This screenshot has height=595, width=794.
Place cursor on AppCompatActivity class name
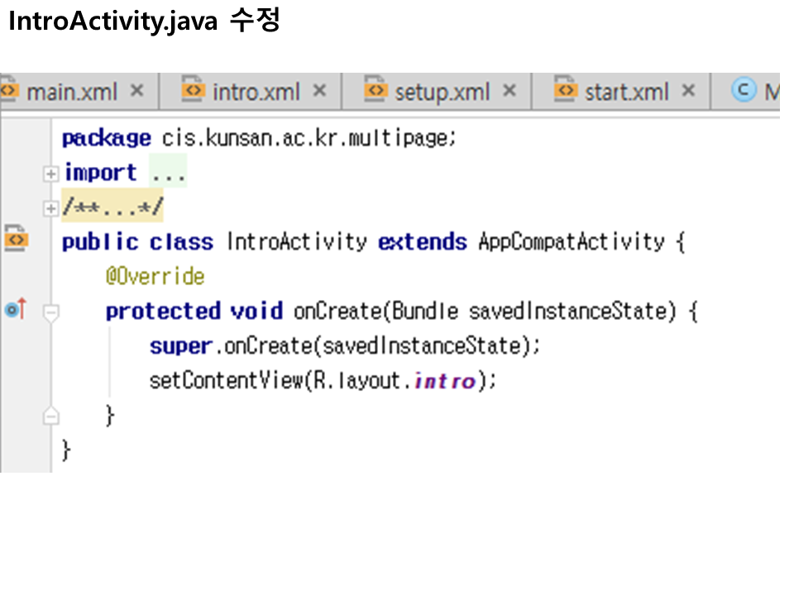(x=571, y=242)
